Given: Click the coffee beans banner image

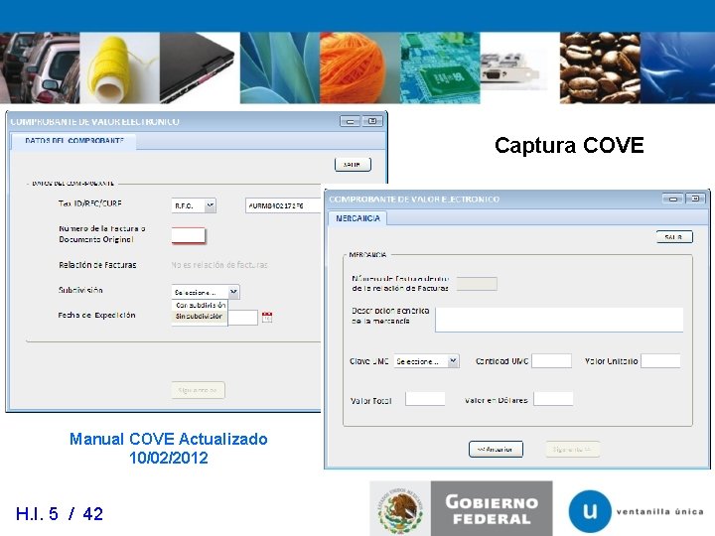Looking at the screenshot, I should 600,67.
